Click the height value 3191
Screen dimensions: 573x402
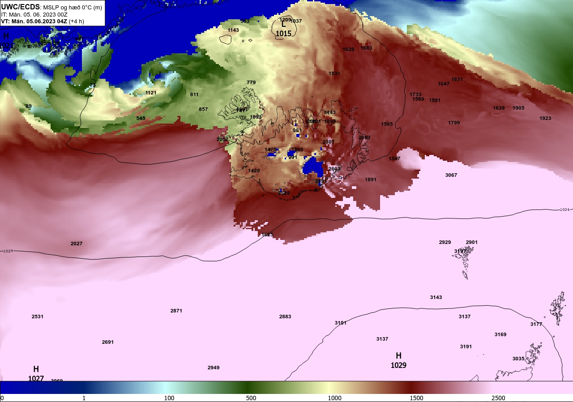466,346
